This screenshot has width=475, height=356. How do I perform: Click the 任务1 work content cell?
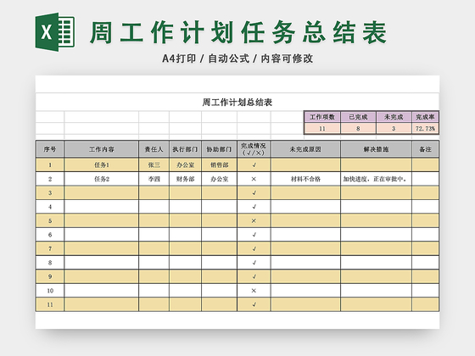pos(102,165)
